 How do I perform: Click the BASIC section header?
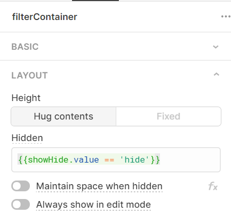coord(115,47)
